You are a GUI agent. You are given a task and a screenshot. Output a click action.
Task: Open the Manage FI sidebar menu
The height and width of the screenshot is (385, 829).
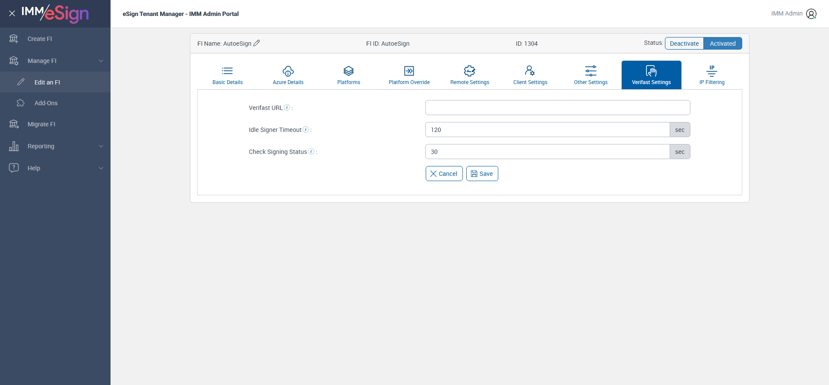[x=55, y=61]
